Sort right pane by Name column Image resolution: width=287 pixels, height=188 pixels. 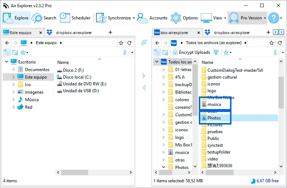[207, 62]
